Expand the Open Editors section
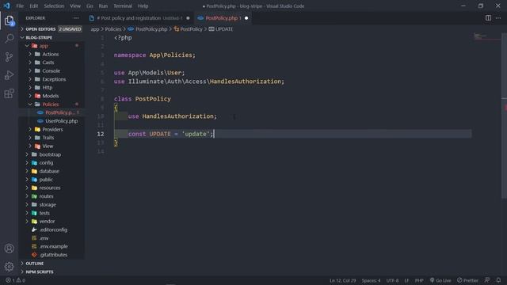507x285 pixels. tap(40, 29)
